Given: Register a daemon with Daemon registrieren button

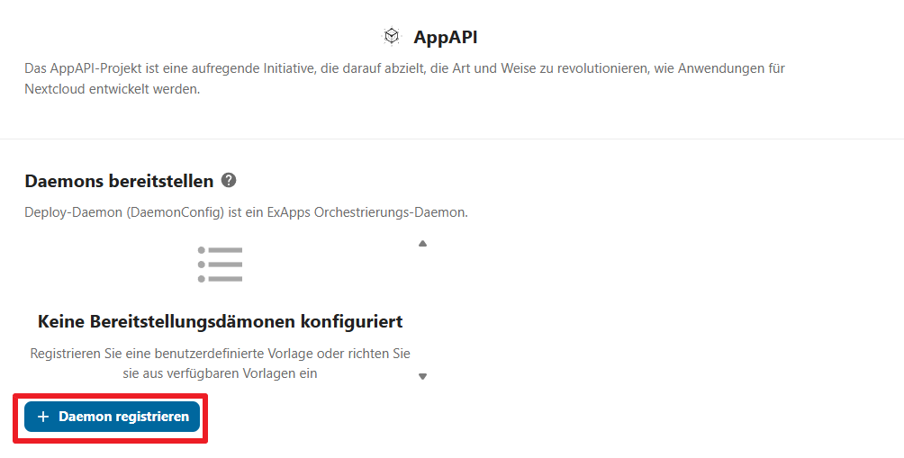Looking at the screenshot, I should click(x=113, y=417).
